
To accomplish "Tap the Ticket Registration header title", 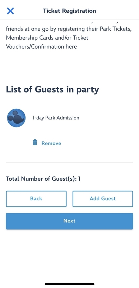I will (x=69, y=11).
